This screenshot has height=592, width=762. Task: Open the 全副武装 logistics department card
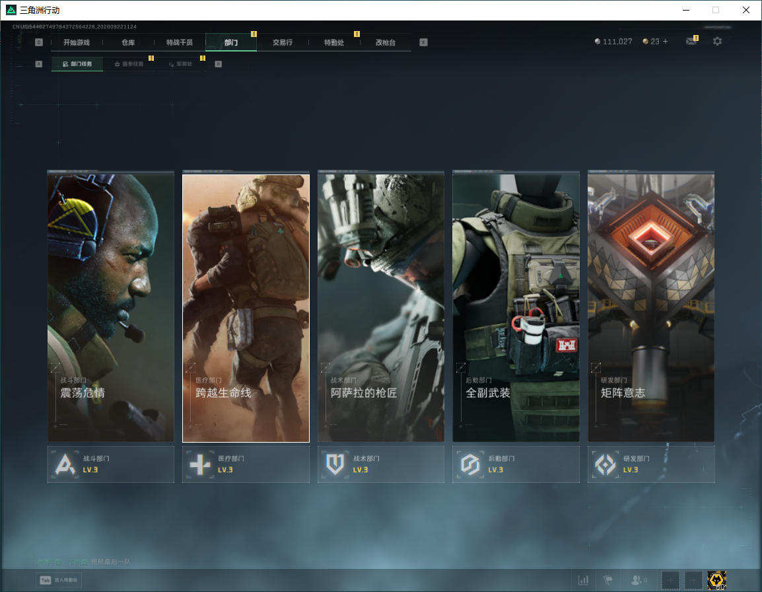point(516,307)
